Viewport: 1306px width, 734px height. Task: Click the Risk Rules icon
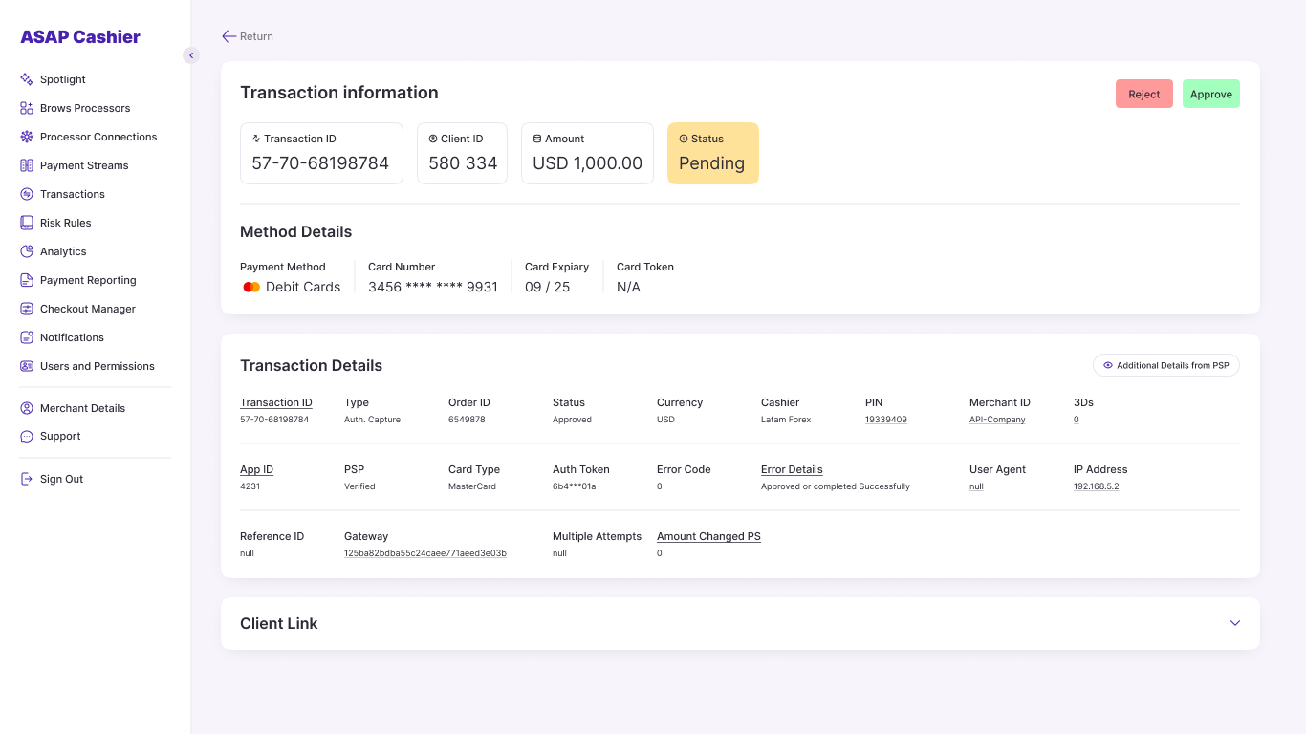(x=27, y=223)
